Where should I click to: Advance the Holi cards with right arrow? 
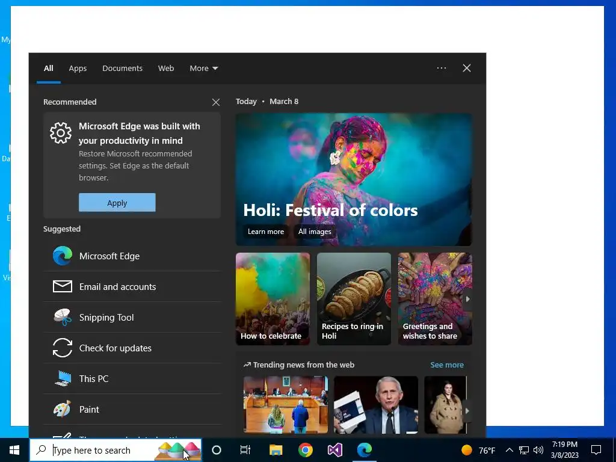(x=467, y=299)
